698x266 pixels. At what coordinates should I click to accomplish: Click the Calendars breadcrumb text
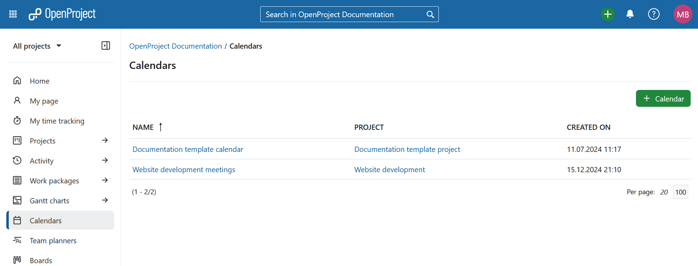point(246,46)
